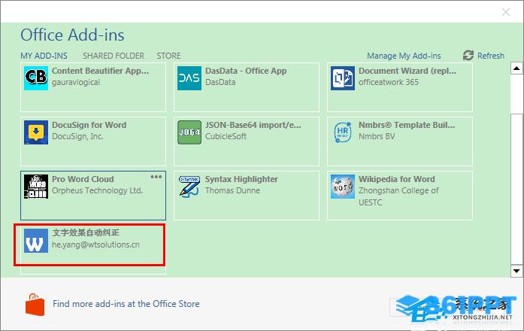Screen dimensions: 524x331
Task: Click the Orpheus Technology Ltd. text
Action: (97, 190)
